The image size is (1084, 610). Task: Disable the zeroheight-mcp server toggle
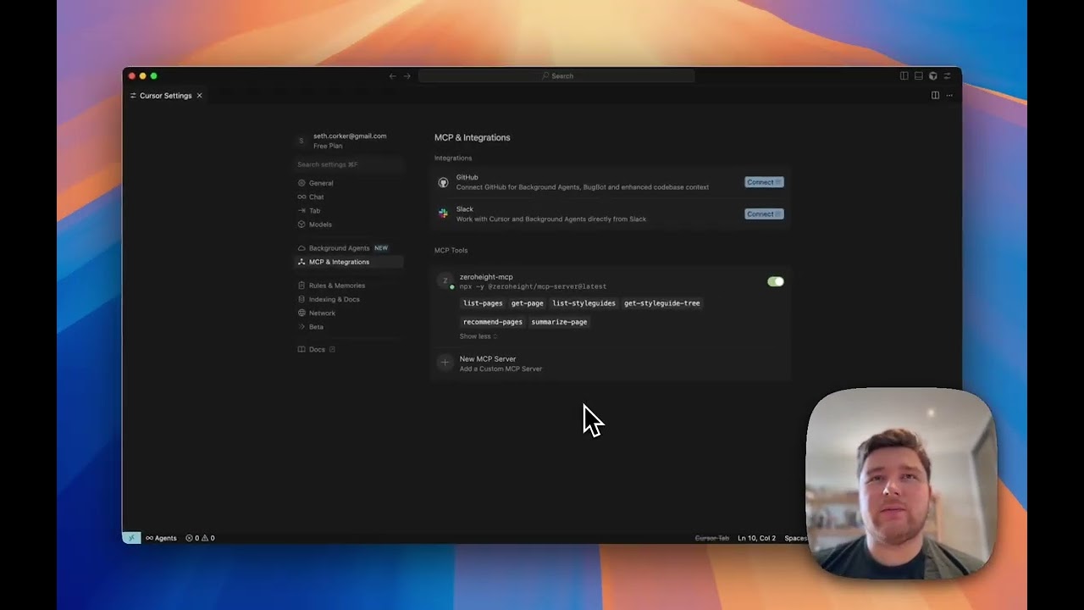(x=776, y=281)
